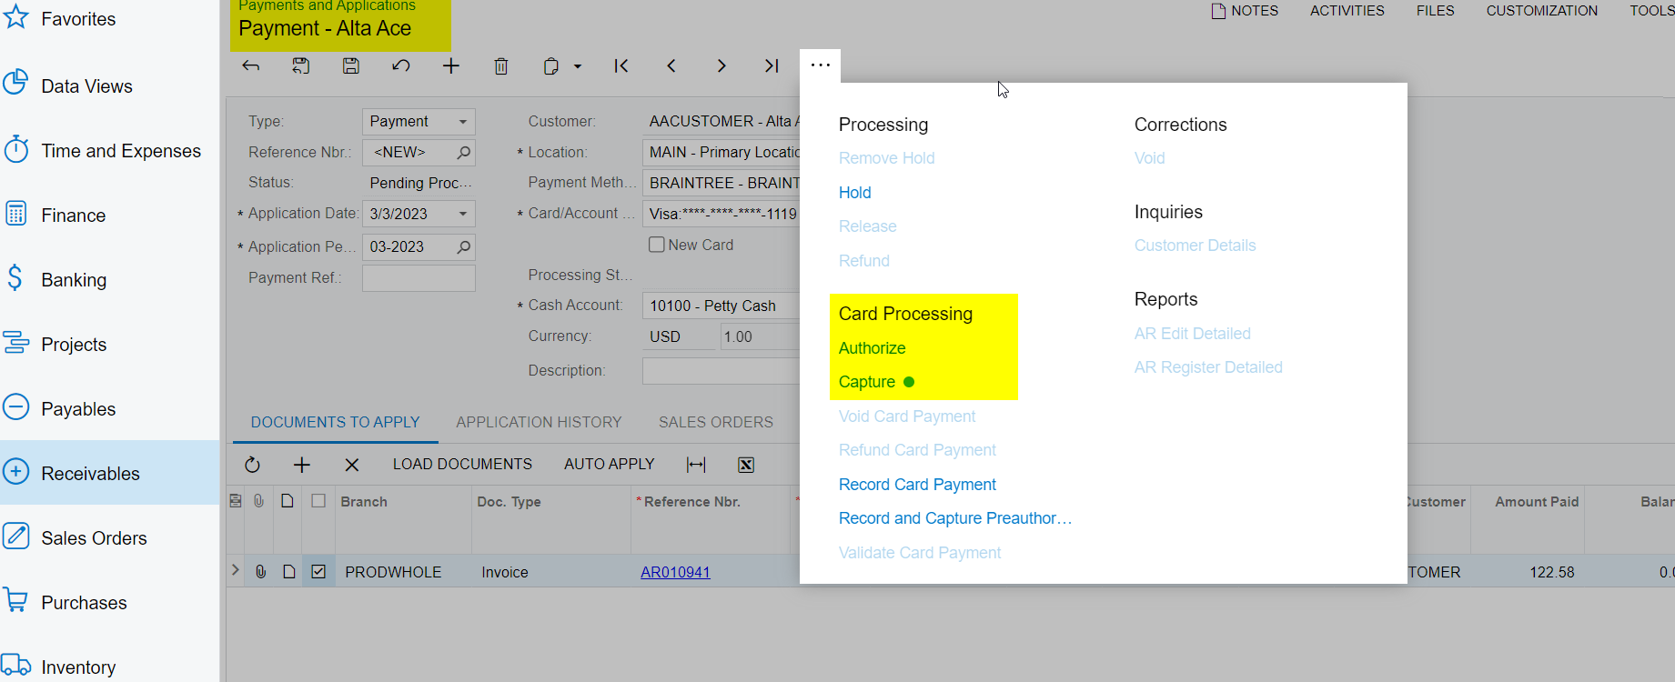Open invoice link AR010941
The width and height of the screenshot is (1675, 682).
(x=675, y=572)
